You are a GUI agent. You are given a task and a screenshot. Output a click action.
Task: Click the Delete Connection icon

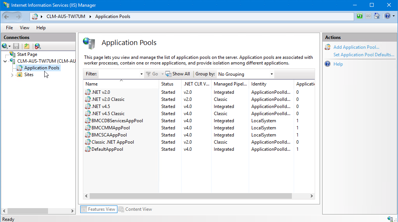(38, 46)
